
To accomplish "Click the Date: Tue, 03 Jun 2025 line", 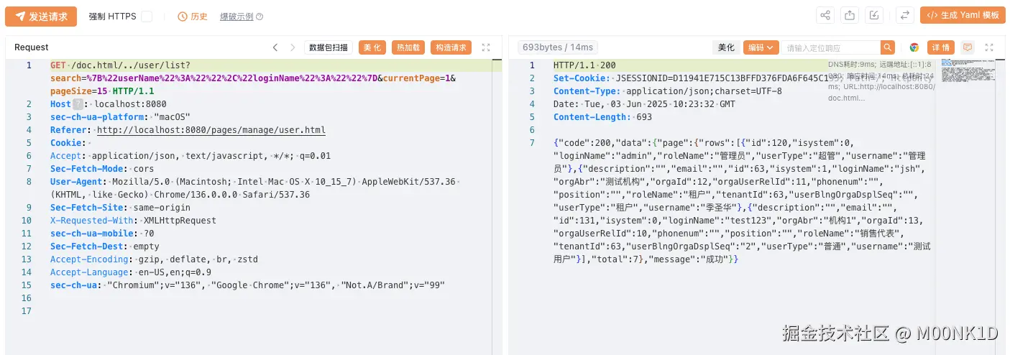I will click(646, 104).
